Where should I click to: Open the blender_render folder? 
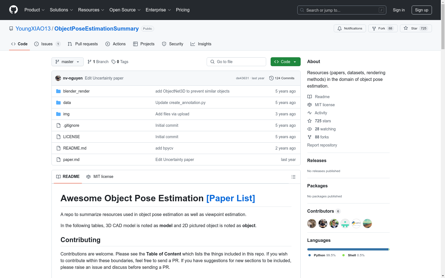click(x=76, y=91)
